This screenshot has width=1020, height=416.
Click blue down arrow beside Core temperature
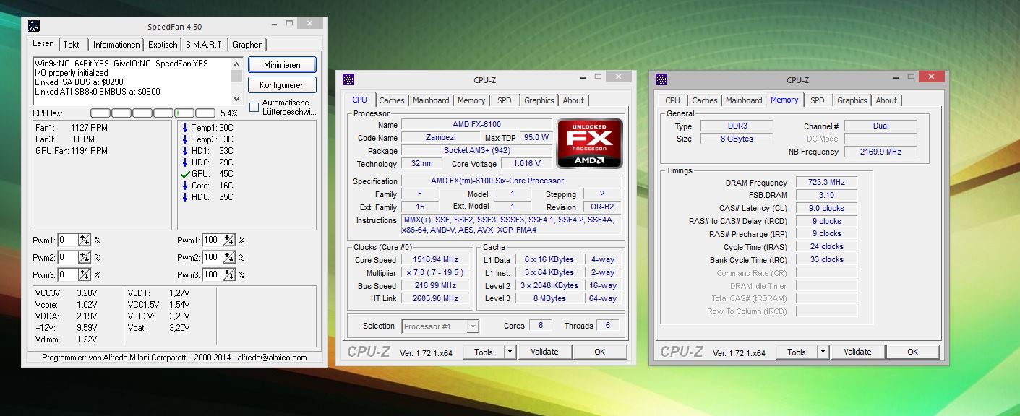[x=185, y=186]
